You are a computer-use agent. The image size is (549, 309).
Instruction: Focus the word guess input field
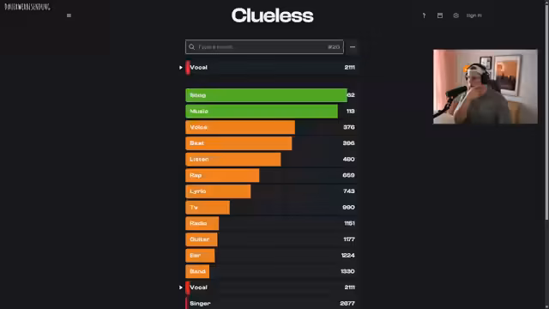pyautogui.click(x=264, y=47)
